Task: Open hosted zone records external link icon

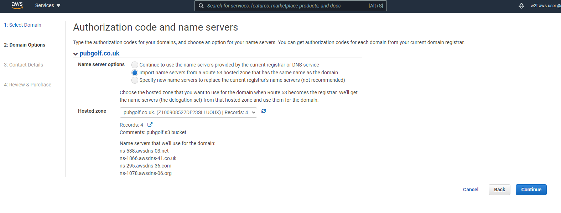Action: click(150, 124)
